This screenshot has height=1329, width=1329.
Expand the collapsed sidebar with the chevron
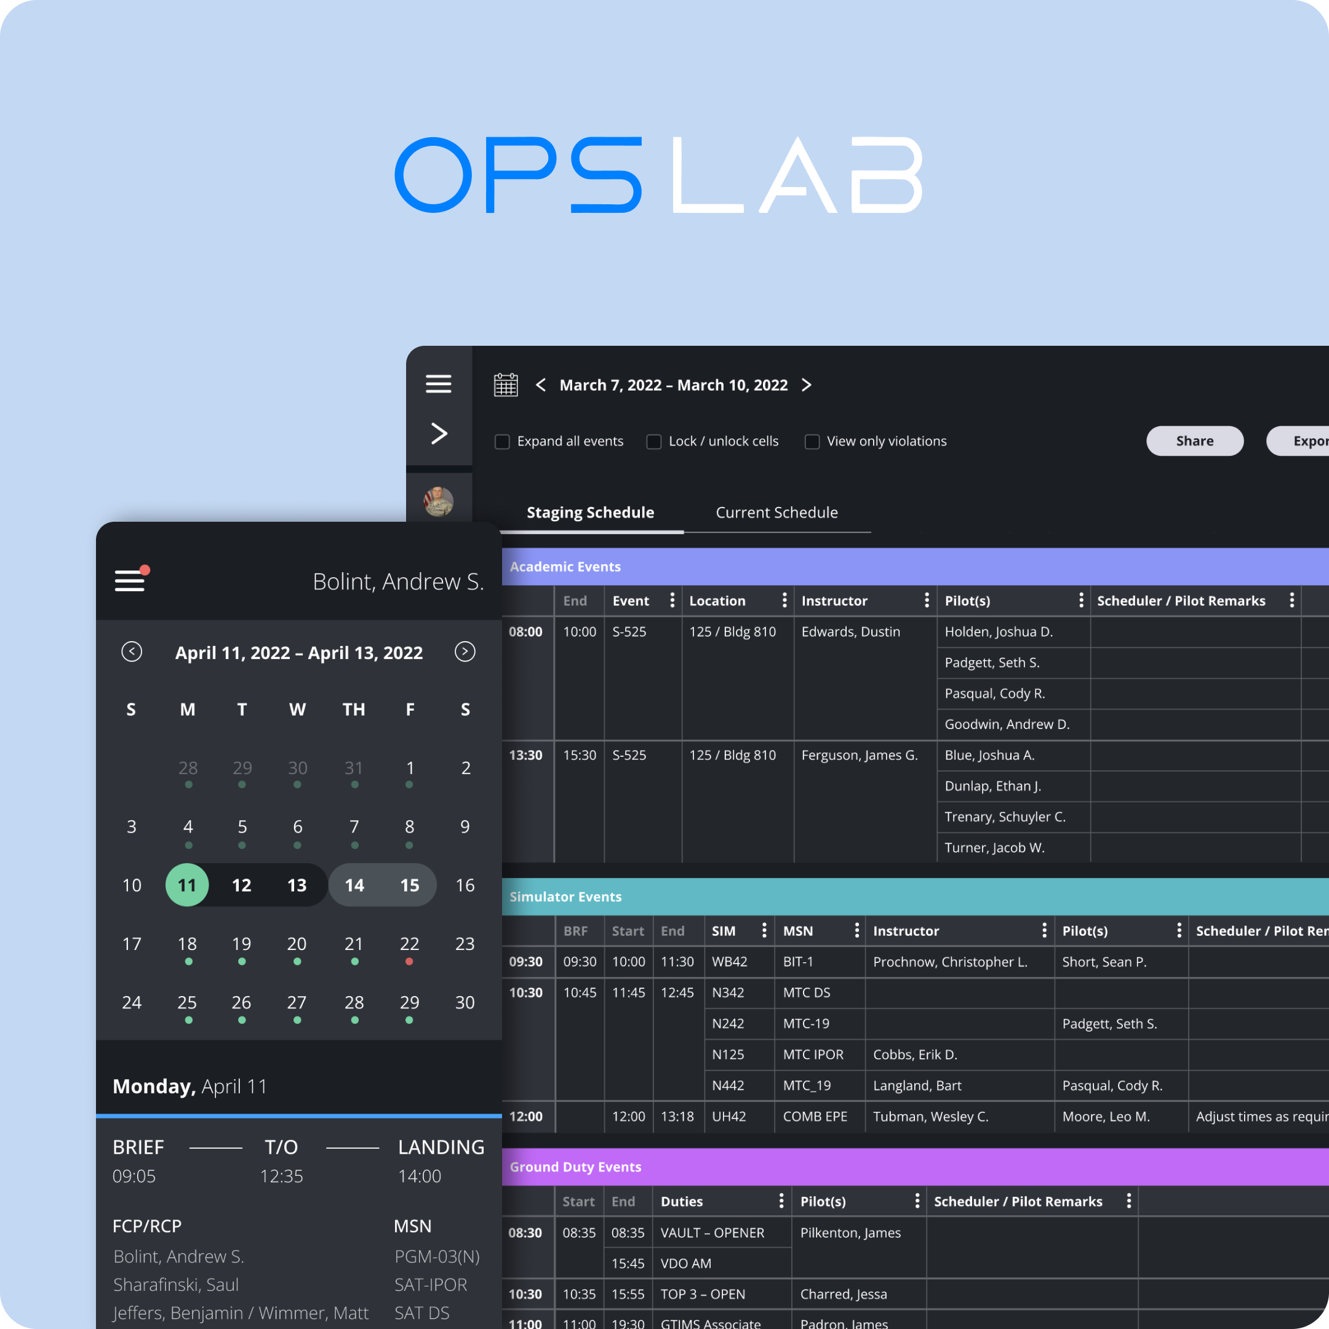pyautogui.click(x=438, y=433)
